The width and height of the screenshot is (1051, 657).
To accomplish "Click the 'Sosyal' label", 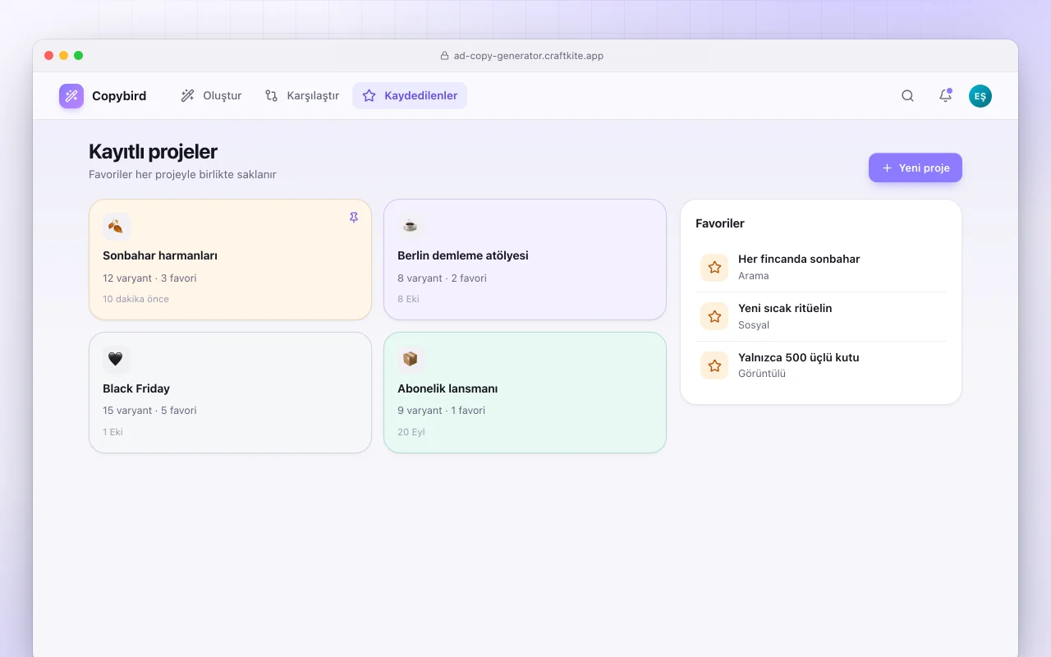I will tap(754, 325).
